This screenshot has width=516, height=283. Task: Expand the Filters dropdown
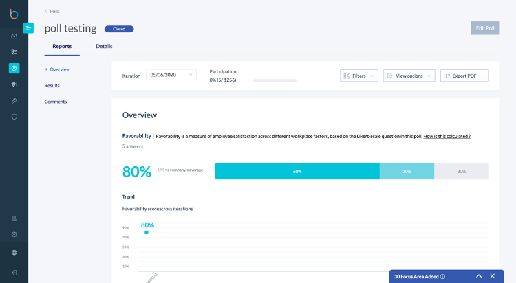(358, 76)
